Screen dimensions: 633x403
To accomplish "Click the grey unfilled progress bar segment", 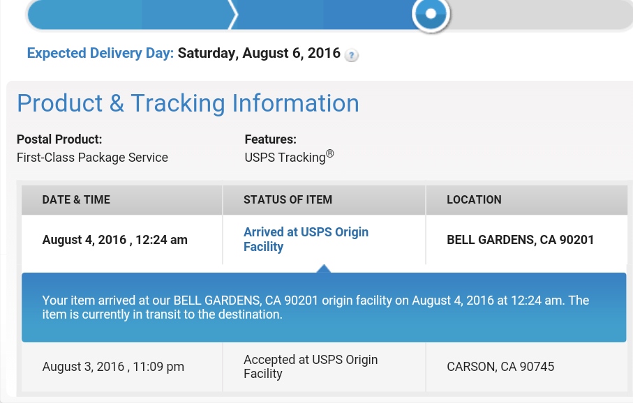I will click(541, 15).
